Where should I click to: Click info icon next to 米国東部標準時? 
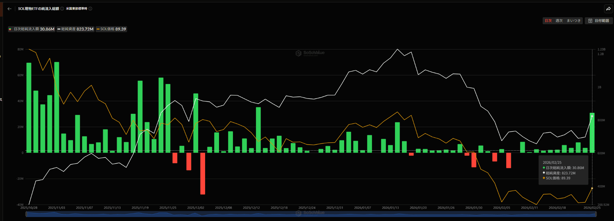pos(90,9)
